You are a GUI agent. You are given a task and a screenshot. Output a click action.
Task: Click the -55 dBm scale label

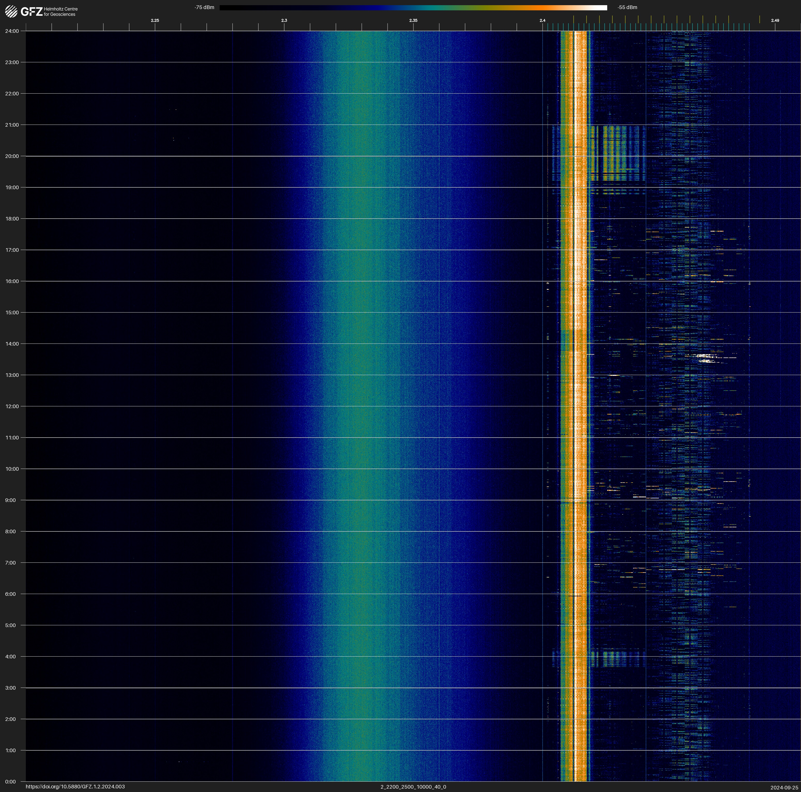click(627, 7)
